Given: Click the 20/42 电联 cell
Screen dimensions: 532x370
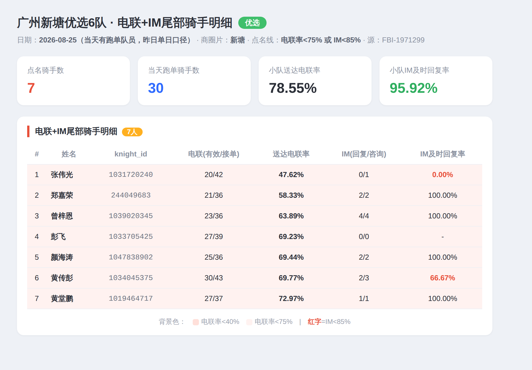Looking at the screenshot, I should 214,175.
